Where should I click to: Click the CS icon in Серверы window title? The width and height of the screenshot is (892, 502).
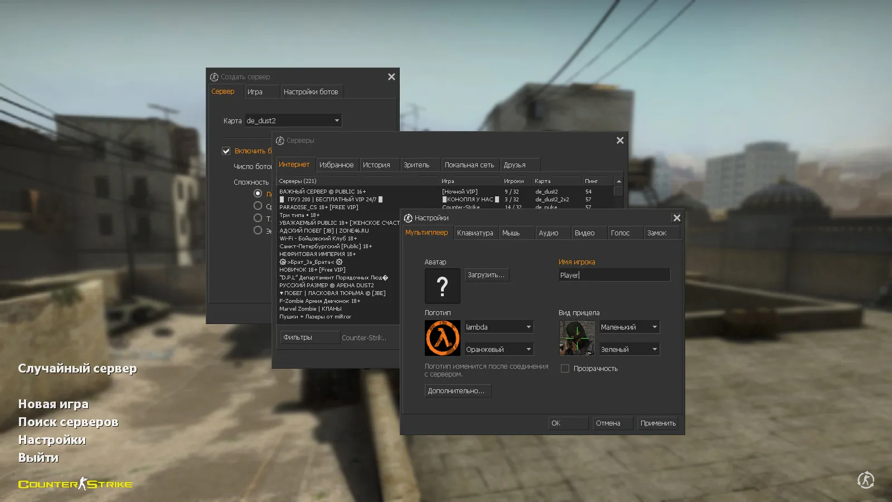pos(280,140)
